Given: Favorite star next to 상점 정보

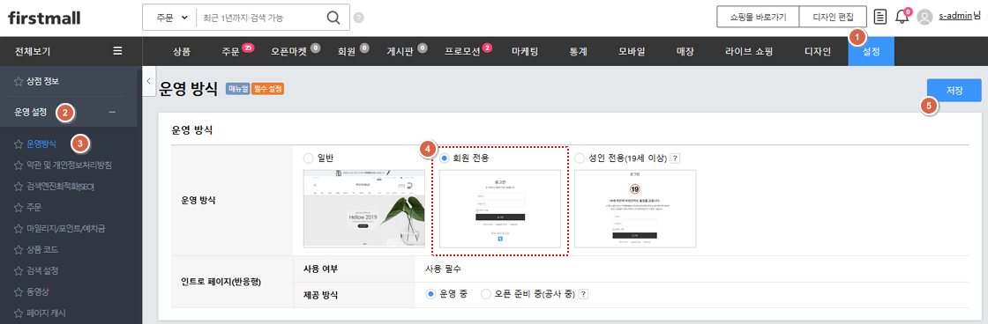Looking at the screenshot, I should pyautogui.click(x=19, y=81).
